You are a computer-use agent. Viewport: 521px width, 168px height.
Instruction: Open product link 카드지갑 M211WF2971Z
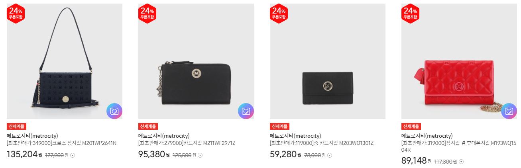(x=187, y=143)
